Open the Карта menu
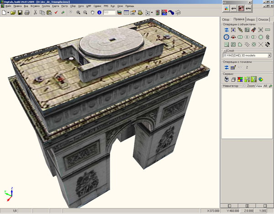This screenshot has width=274, height=214. click(56, 6)
